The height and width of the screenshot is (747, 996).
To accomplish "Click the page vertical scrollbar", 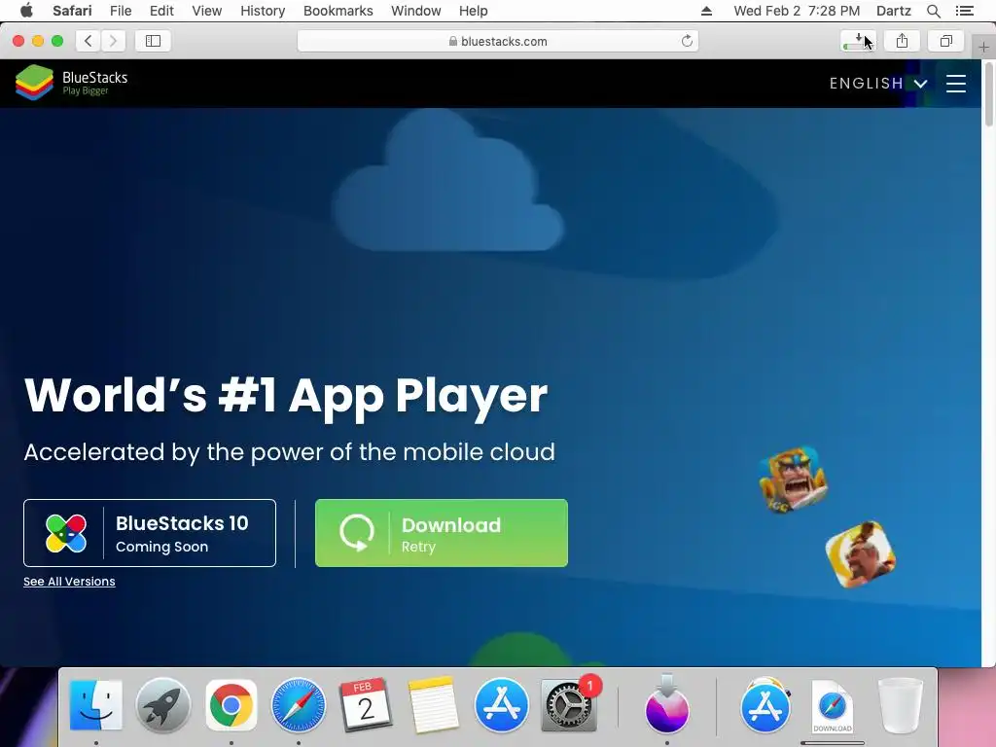I will [x=989, y=95].
